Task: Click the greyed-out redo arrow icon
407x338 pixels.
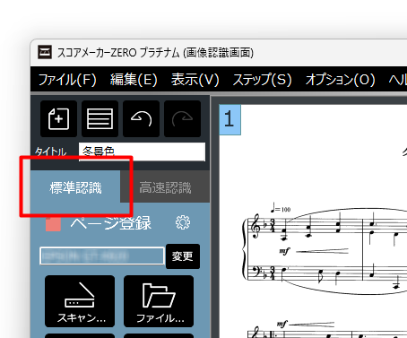Action: point(182,119)
